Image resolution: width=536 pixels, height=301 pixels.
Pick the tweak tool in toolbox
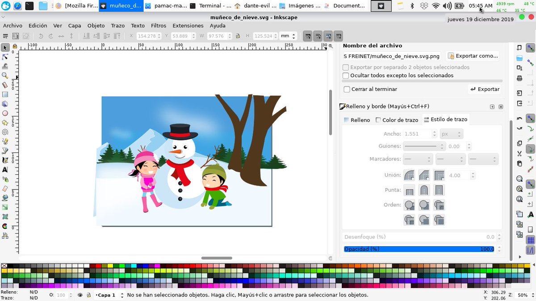coord(5,66)
